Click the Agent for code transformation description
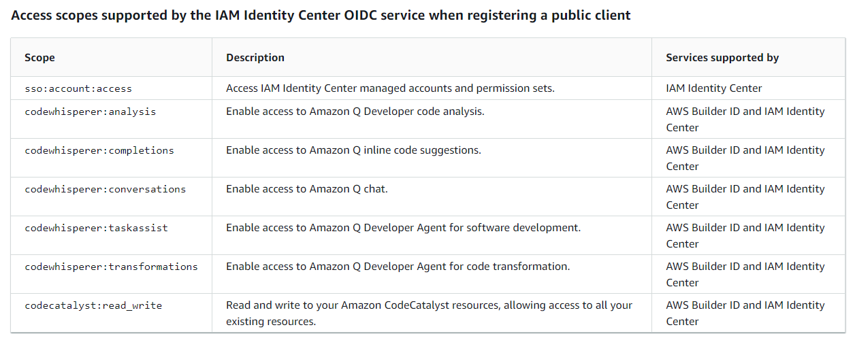Image resolution: width=855 pixels, height=338 pixels. pos(398,267)
